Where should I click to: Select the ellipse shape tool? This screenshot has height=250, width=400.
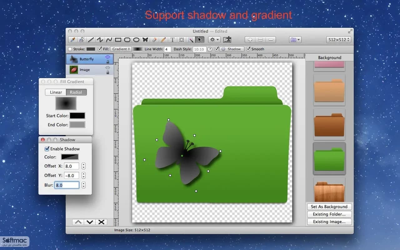click(x=136, y=40)
